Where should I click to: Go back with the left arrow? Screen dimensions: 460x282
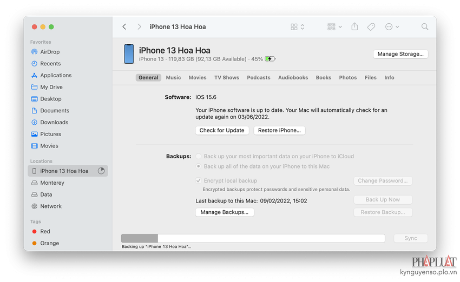[124, 26]
